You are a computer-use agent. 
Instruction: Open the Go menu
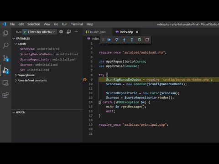coord(56,24)
